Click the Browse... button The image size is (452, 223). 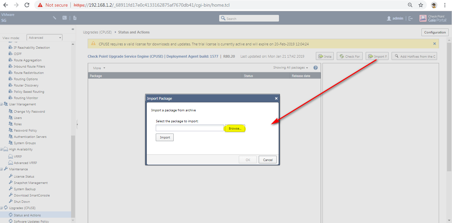coord(235,129)
